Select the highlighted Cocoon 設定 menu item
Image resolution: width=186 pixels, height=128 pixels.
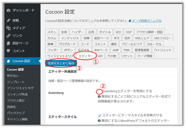tap(22, 61)
